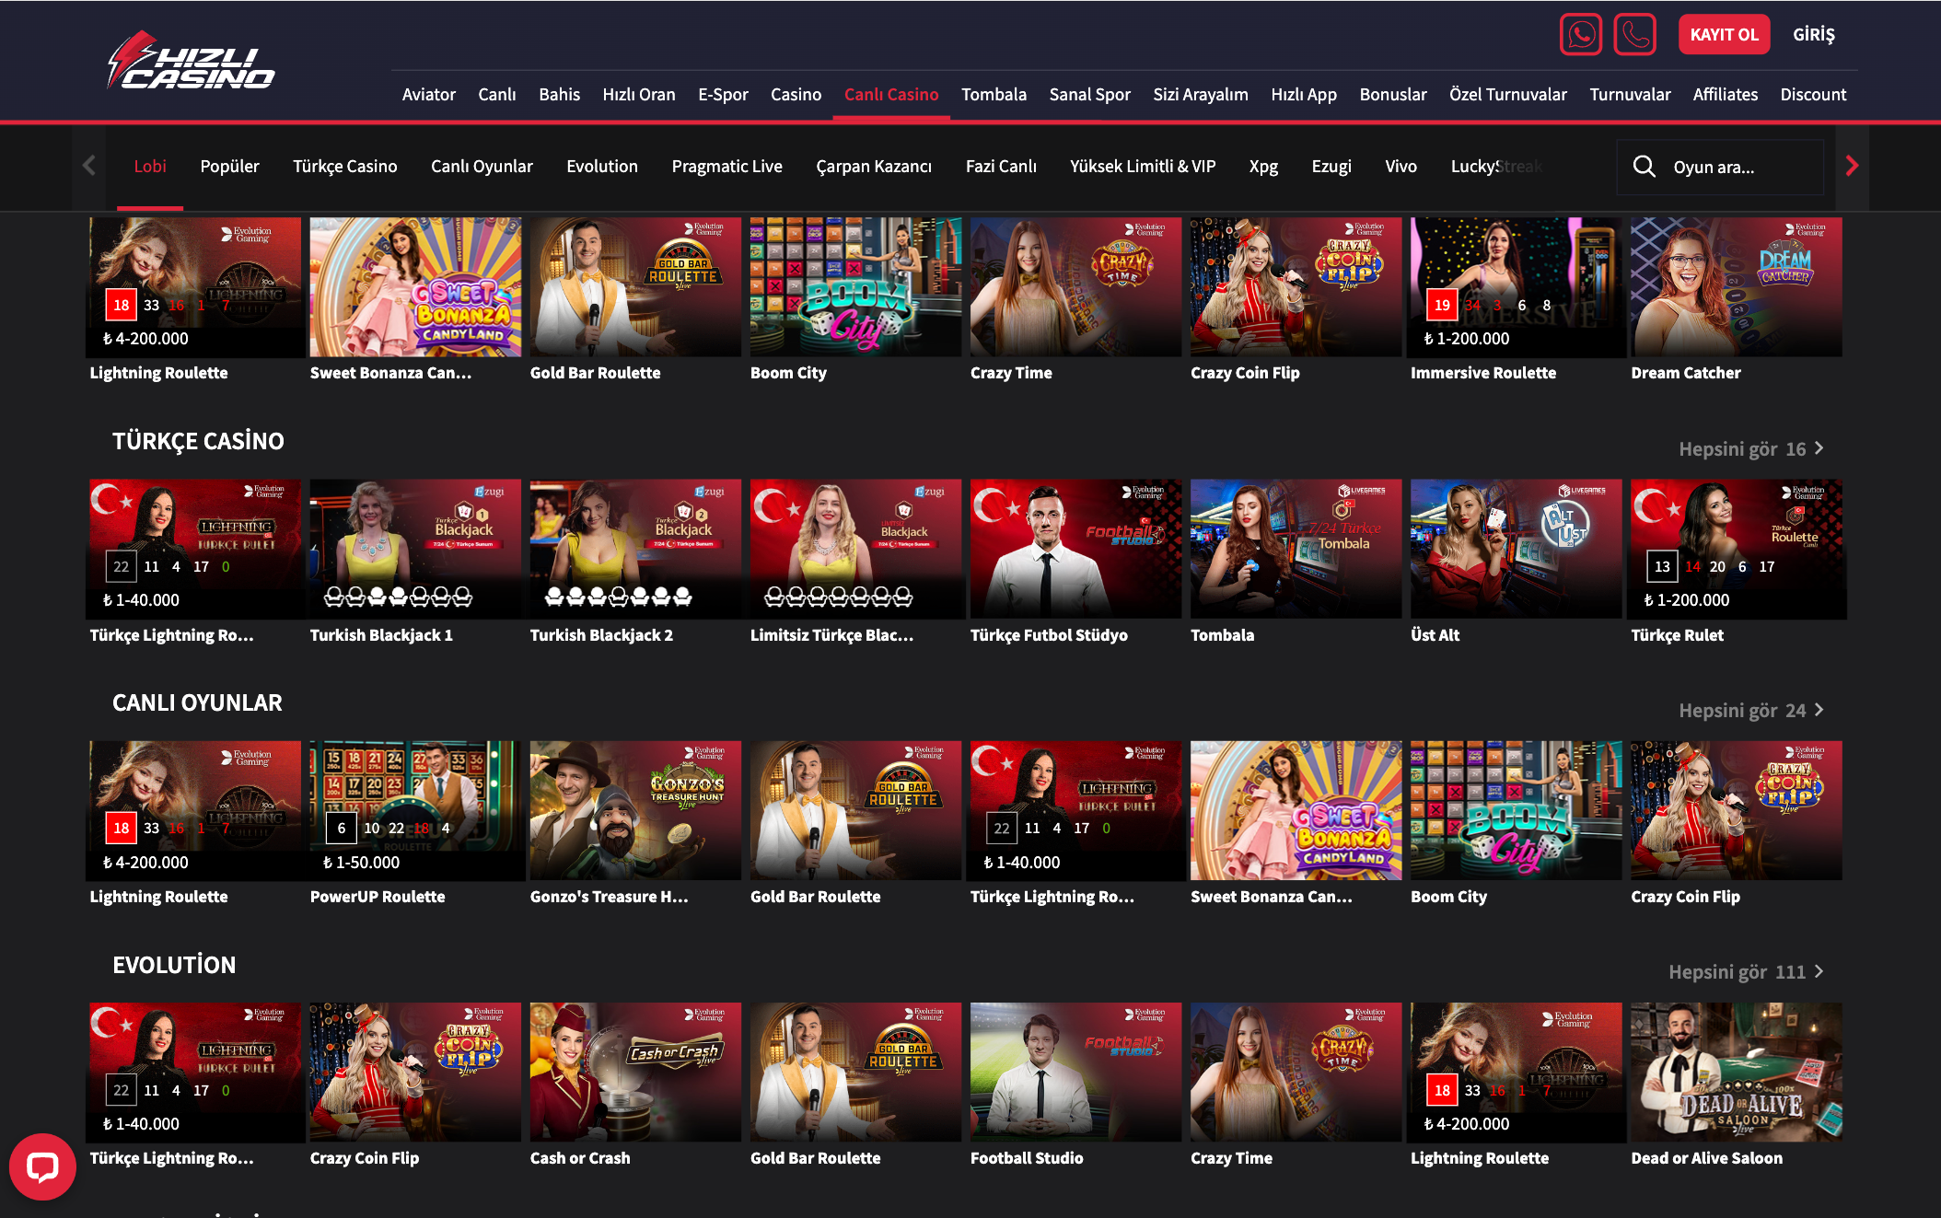The height and width of the screenshot is (1218, 1941).
Task: Open Gonzo's Treasure Hunt thumbnail
Action: pos(635,810)
